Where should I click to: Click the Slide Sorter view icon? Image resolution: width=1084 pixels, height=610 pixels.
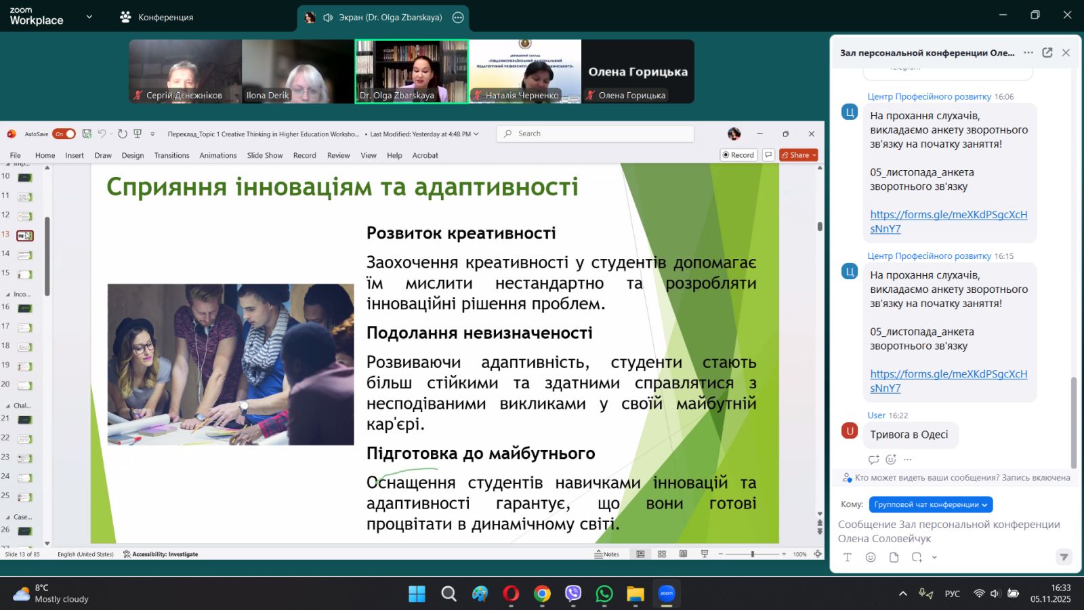[662, 554]
